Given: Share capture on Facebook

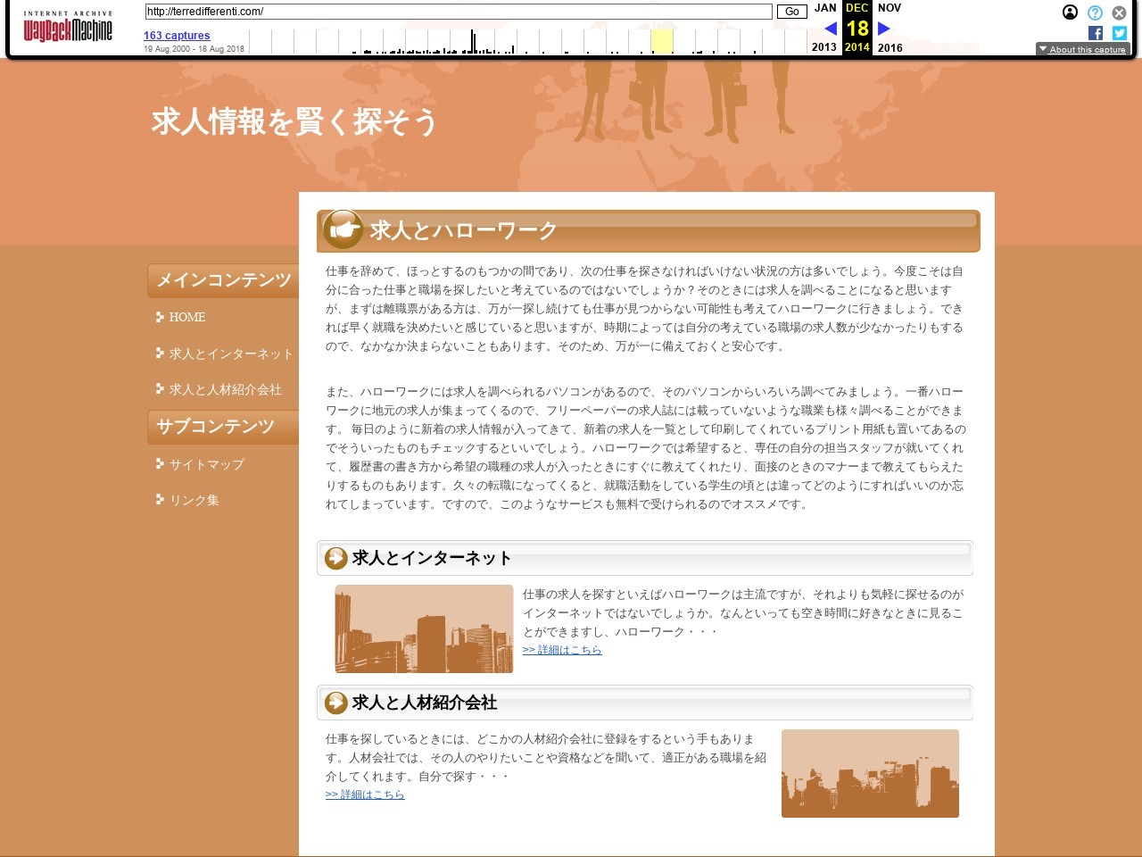Looking at the screenshot, I should [x=1096, y=33].
